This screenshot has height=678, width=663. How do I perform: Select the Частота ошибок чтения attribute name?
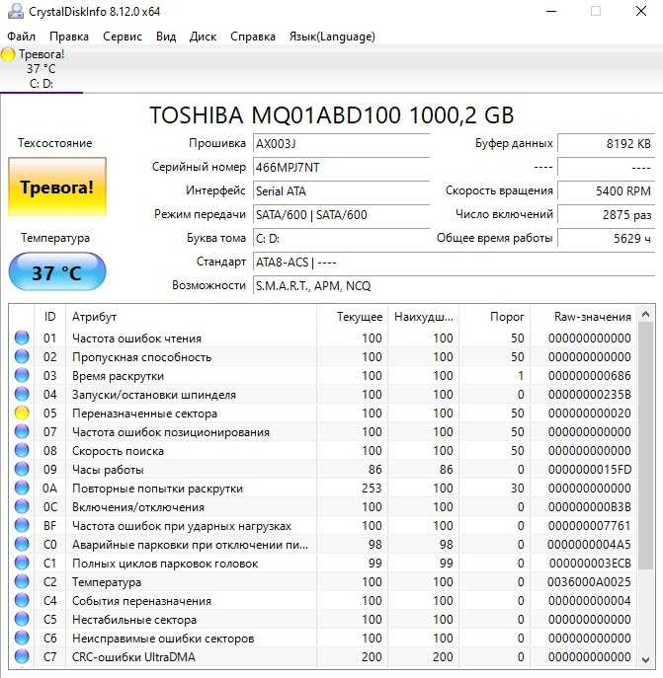(x=136, y=339)
